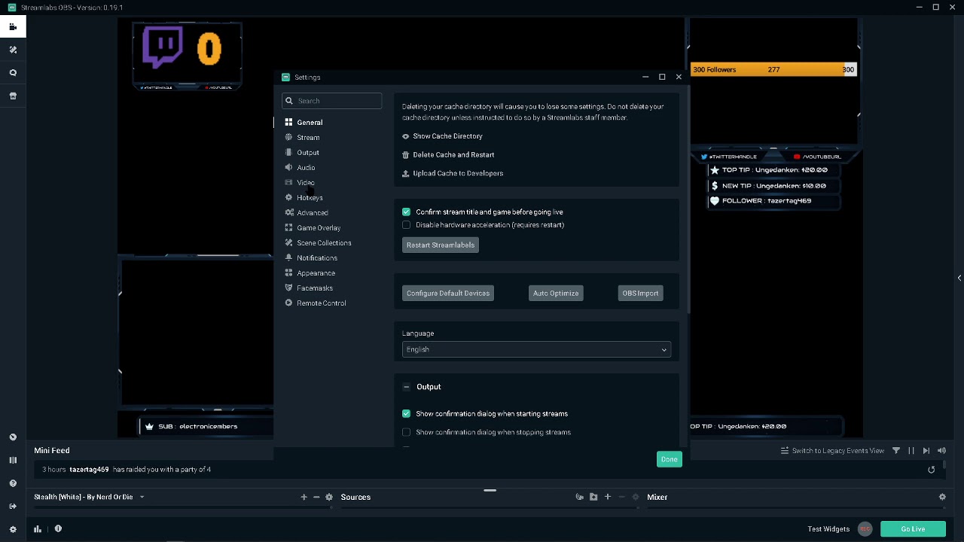Click the 300 Followers goal bar in preview
This screenshot has height=542, width=964.
click(x=773, y=70)
